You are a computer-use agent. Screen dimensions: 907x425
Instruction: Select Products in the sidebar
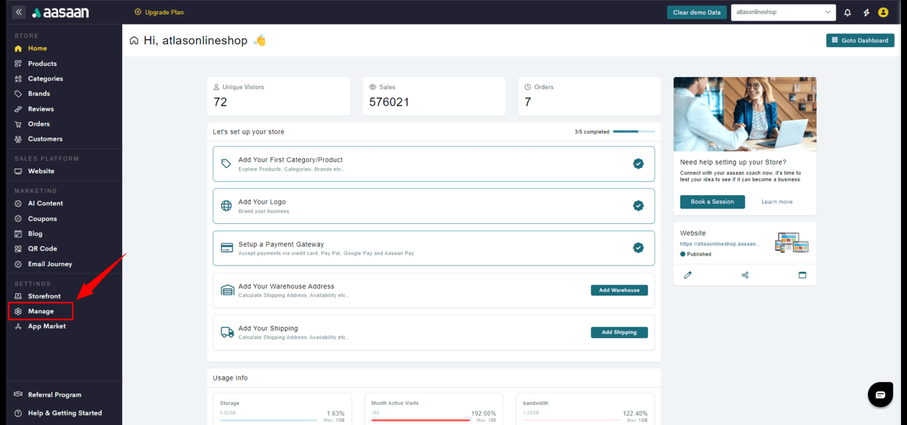[x=42, y=64]
